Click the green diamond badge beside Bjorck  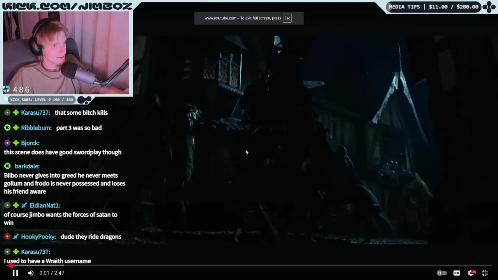[x=16, y=143]
